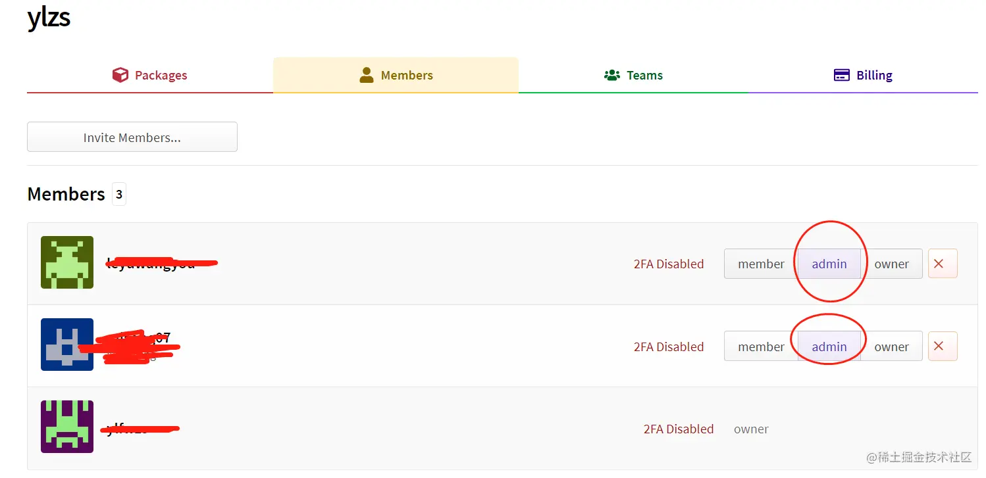The image size is (986, 478).
Task: Click the red Packages box icon
Action: pyautogui.click(x=120, y=75)
